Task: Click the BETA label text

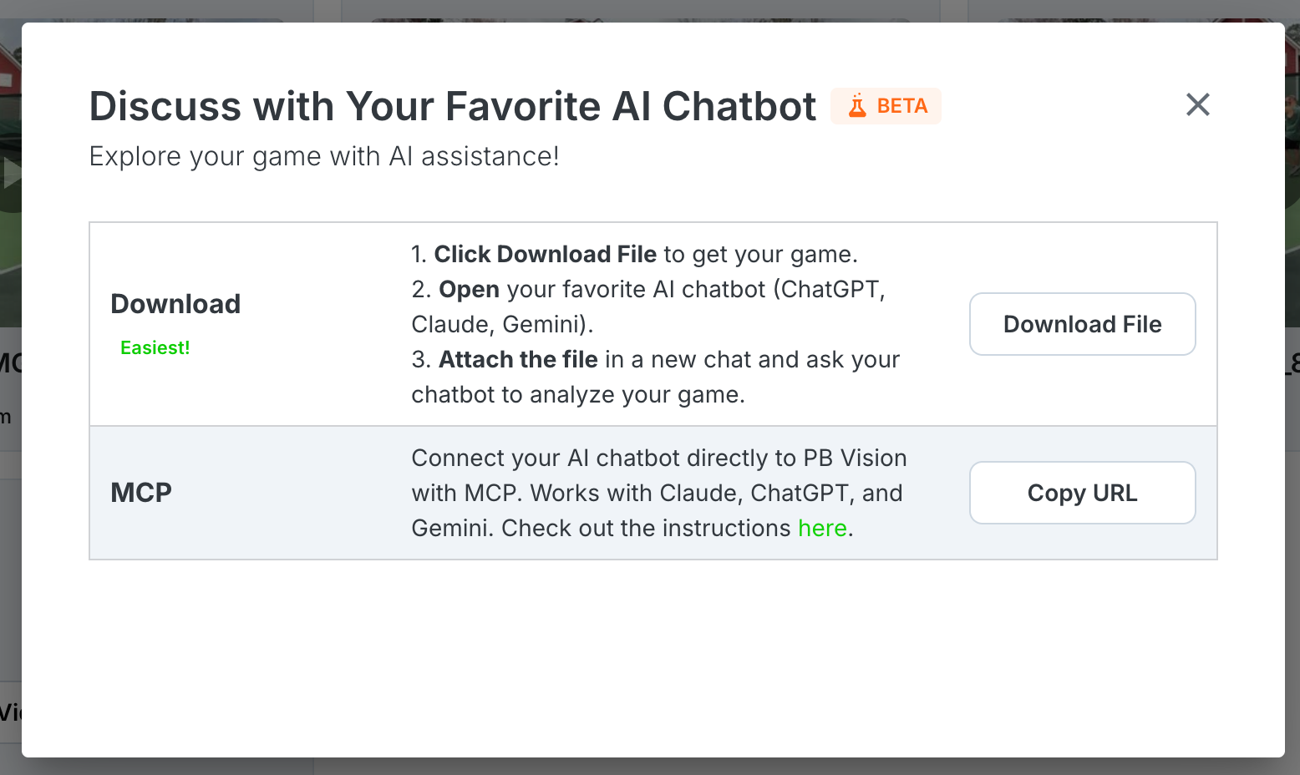Action: [x=902, y=106]
